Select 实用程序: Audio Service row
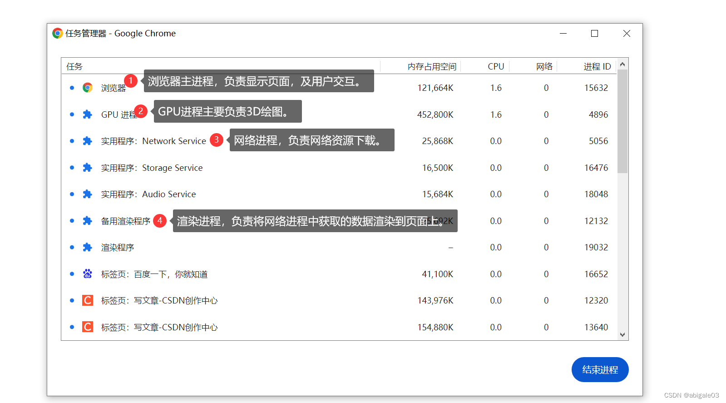726x403 pixels. click(x=339, y=194)
